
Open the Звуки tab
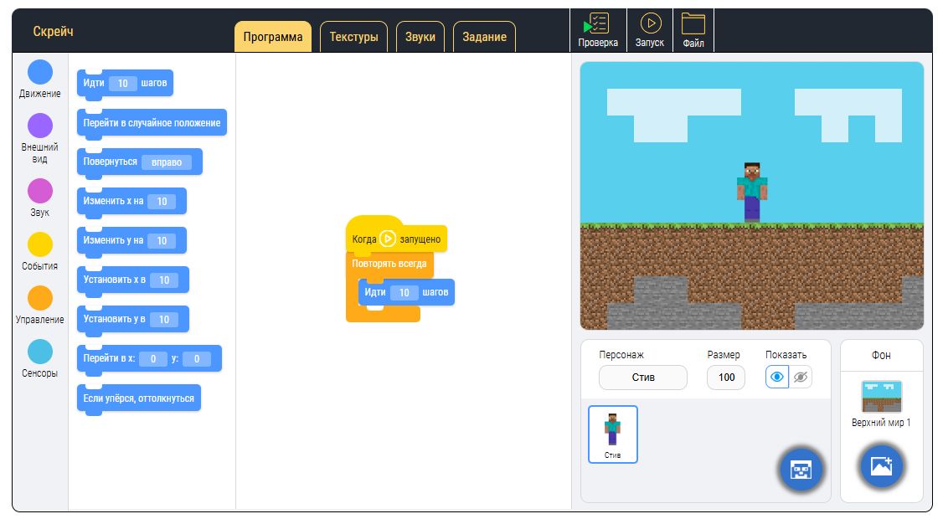pos(420,36)
